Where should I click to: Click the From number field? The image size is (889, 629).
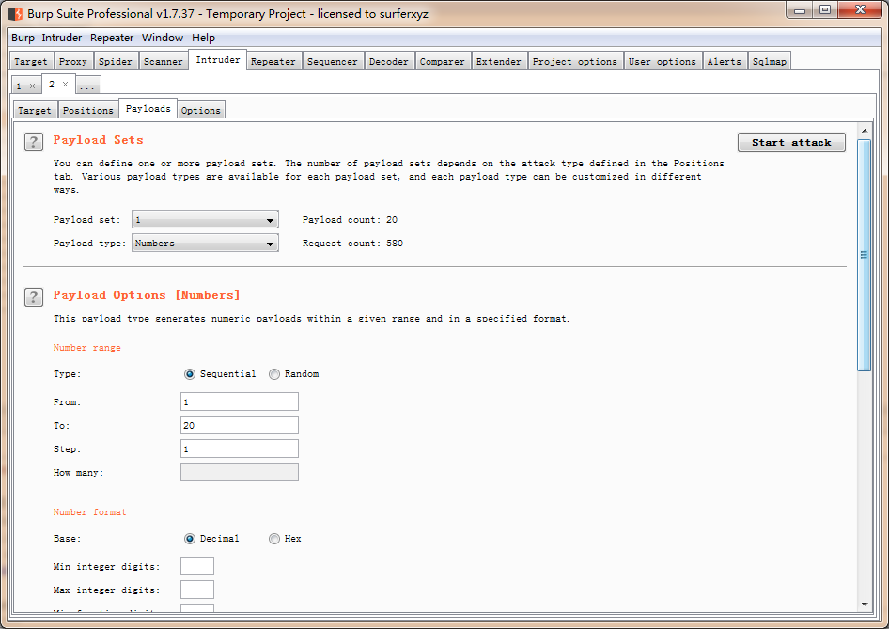(x=240, y=401)
